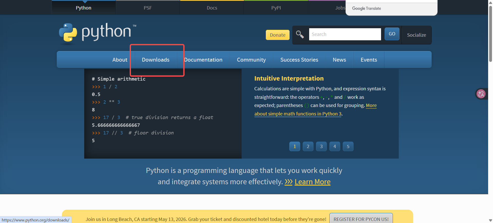Screen dimensions: 493x223
Task: Click the GO search button
Action: (x=392, y=34)
